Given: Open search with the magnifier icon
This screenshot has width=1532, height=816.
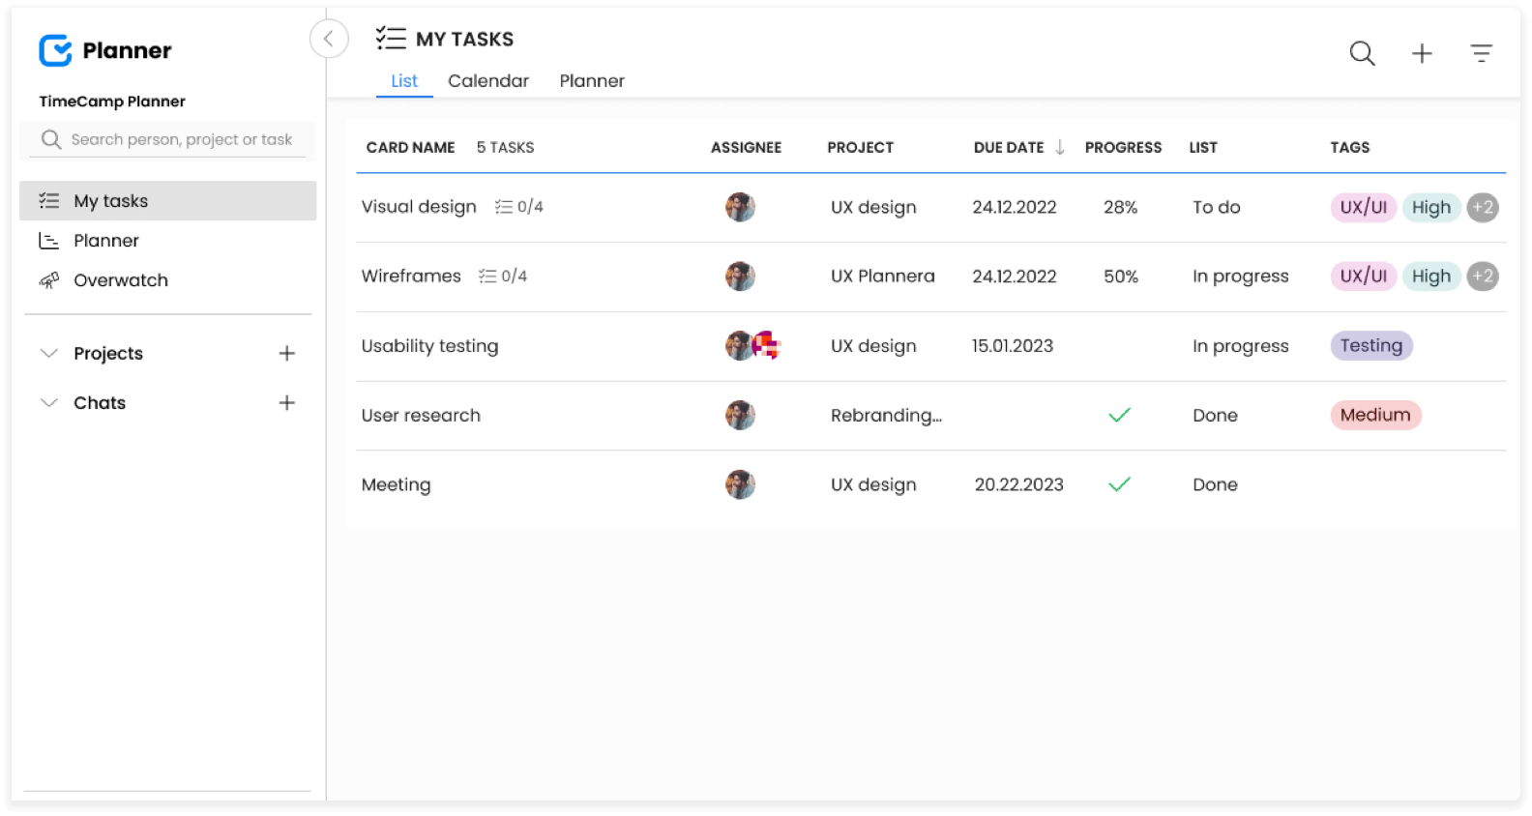Looking at the screenshot, I should tap(1362, 53).
